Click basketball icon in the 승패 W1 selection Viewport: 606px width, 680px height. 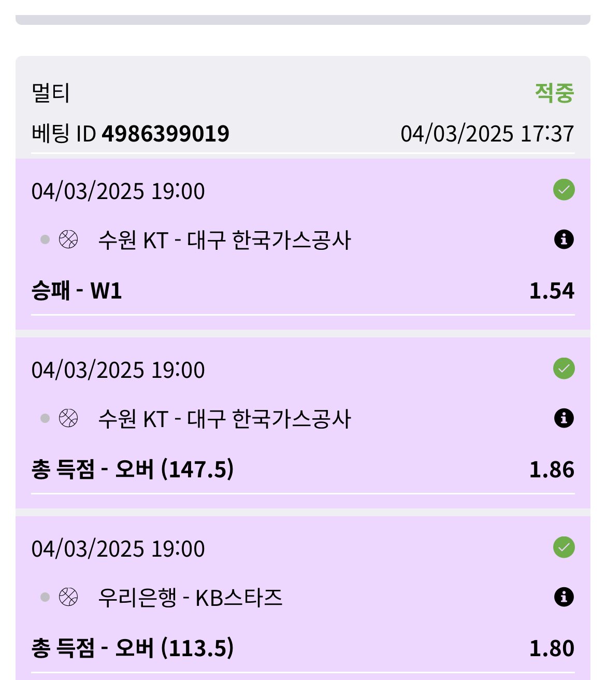(x=68, y=239)
